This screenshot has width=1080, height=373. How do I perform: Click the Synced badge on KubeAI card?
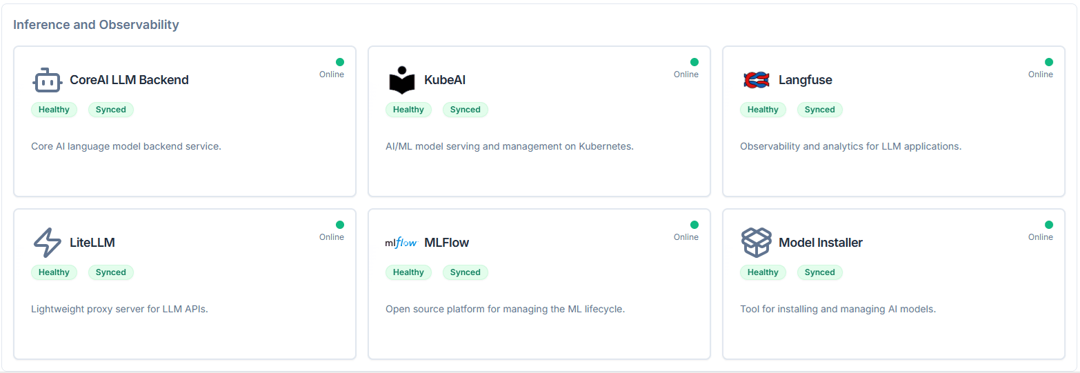[x=465, y=110]
